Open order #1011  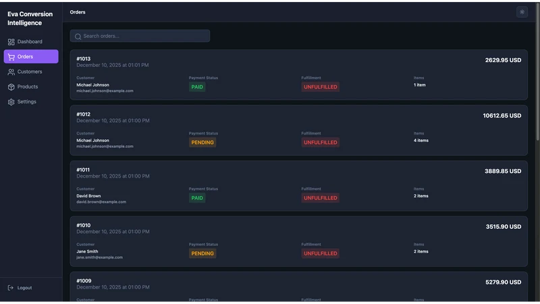298,186
